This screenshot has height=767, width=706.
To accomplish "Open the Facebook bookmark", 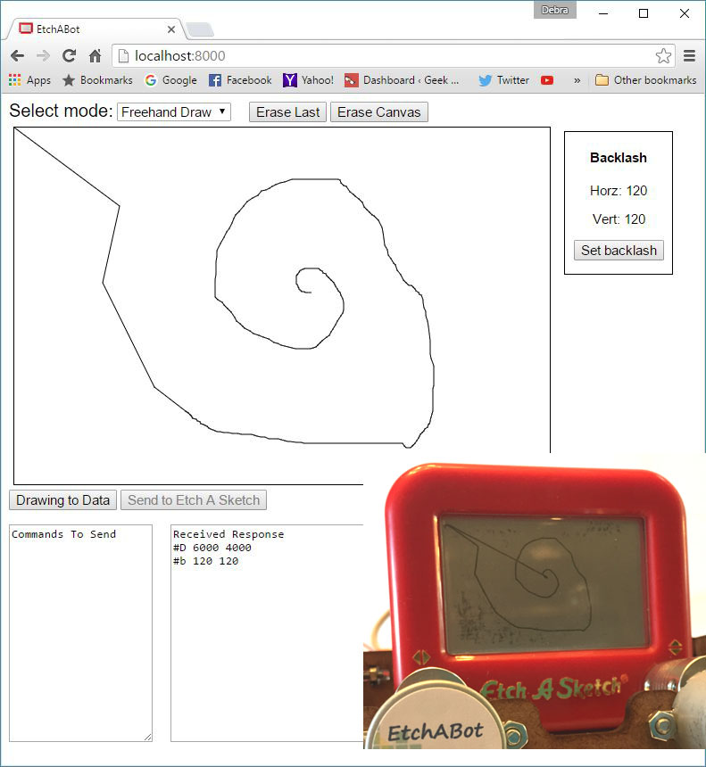I will 240,80.
